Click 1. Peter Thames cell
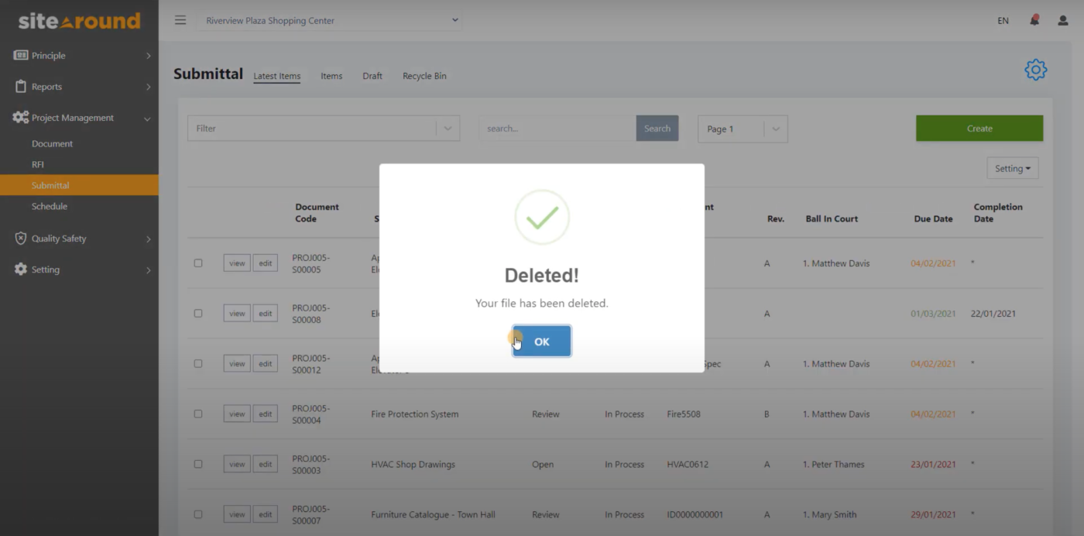 [x=834, y=464]
